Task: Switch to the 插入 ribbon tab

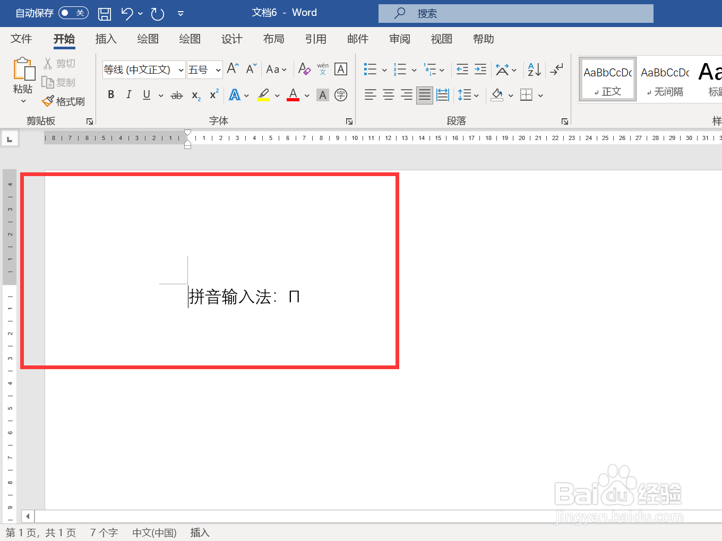Action: [x=106, y=39]
